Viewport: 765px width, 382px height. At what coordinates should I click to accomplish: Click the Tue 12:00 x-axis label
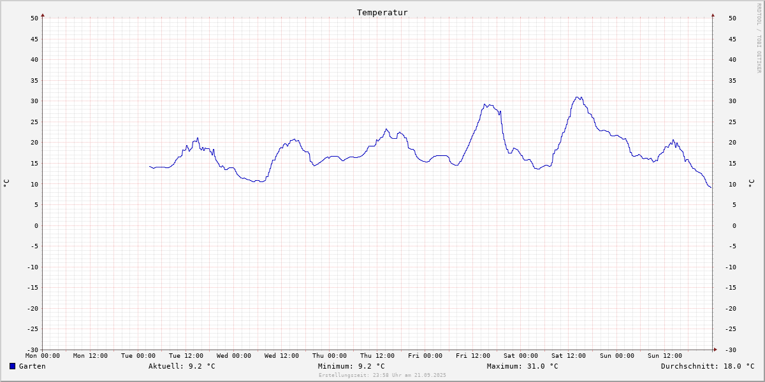pyautogui.click(x=186, y=356)
